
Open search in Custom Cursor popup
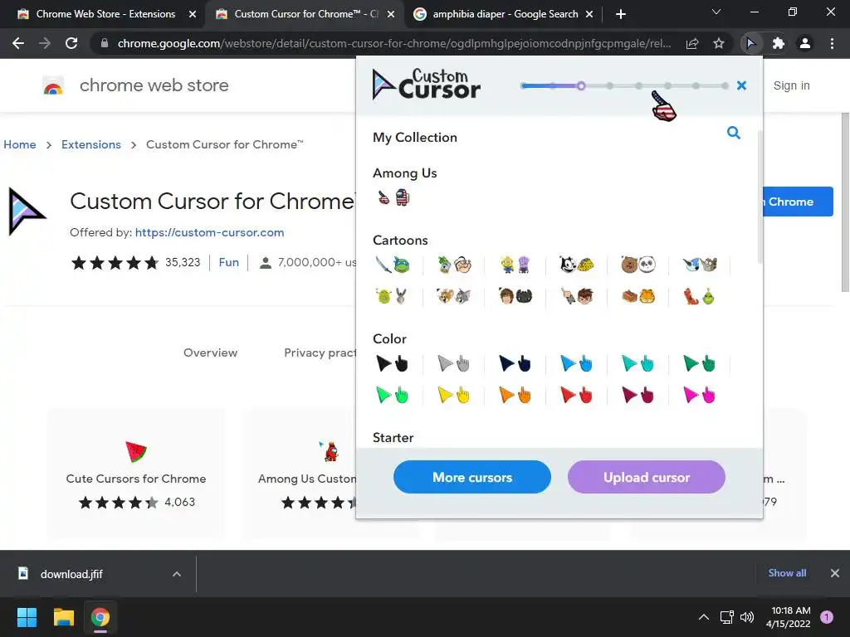[734, 133]
